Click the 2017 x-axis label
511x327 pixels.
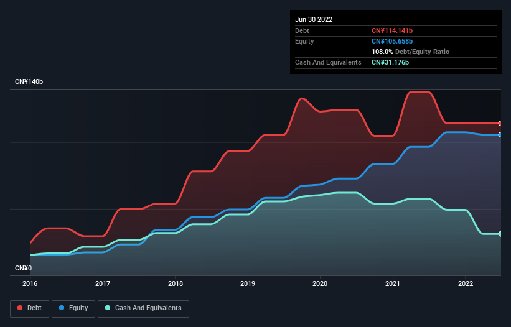103,283
